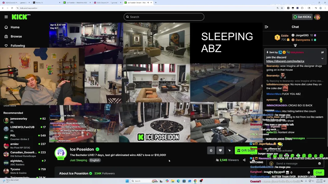Expand the pinned discord message chevron

(322, 59)
